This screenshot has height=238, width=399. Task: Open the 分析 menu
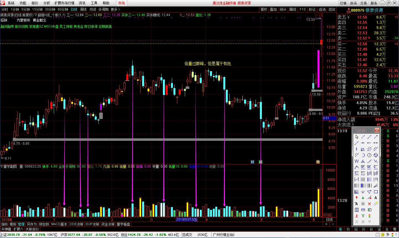[x=47, y=3]
